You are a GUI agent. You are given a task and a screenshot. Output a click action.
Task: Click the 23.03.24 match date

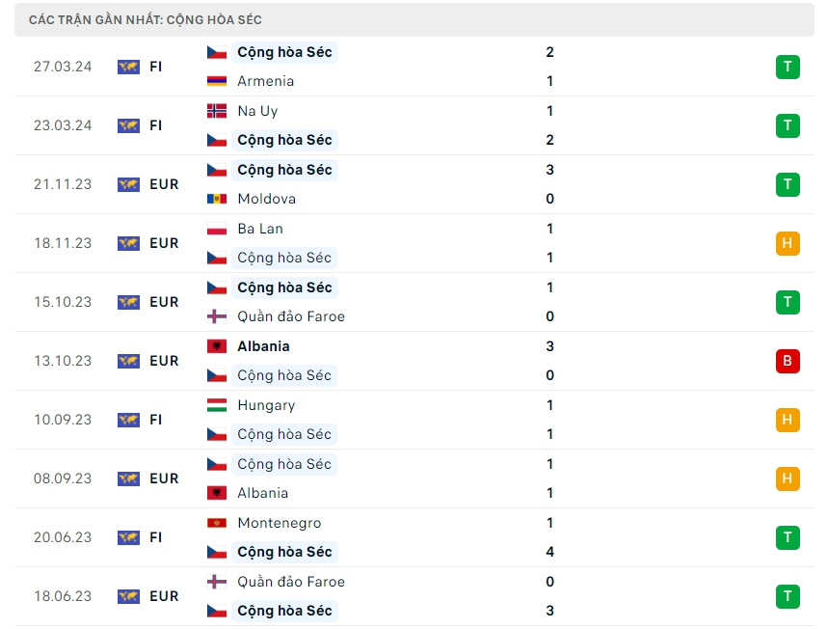tap(63, 125)
